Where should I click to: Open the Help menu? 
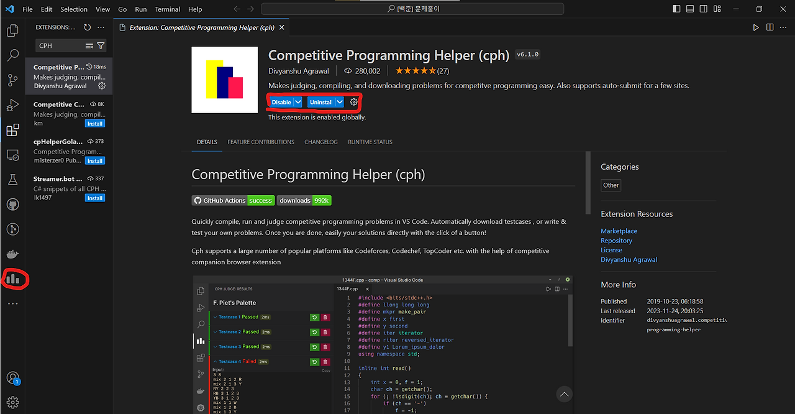pyautogui.click(x=195, y=9)
